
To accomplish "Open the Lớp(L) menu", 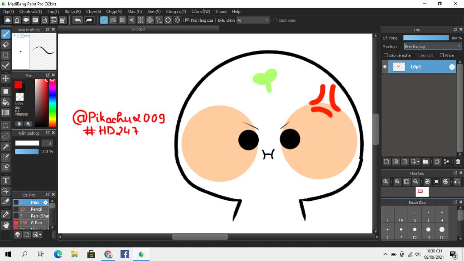I will (x=53, y=11).
